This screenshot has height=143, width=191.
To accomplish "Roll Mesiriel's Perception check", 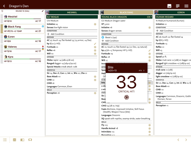I will pyautogui.click(x=95, y=93).
